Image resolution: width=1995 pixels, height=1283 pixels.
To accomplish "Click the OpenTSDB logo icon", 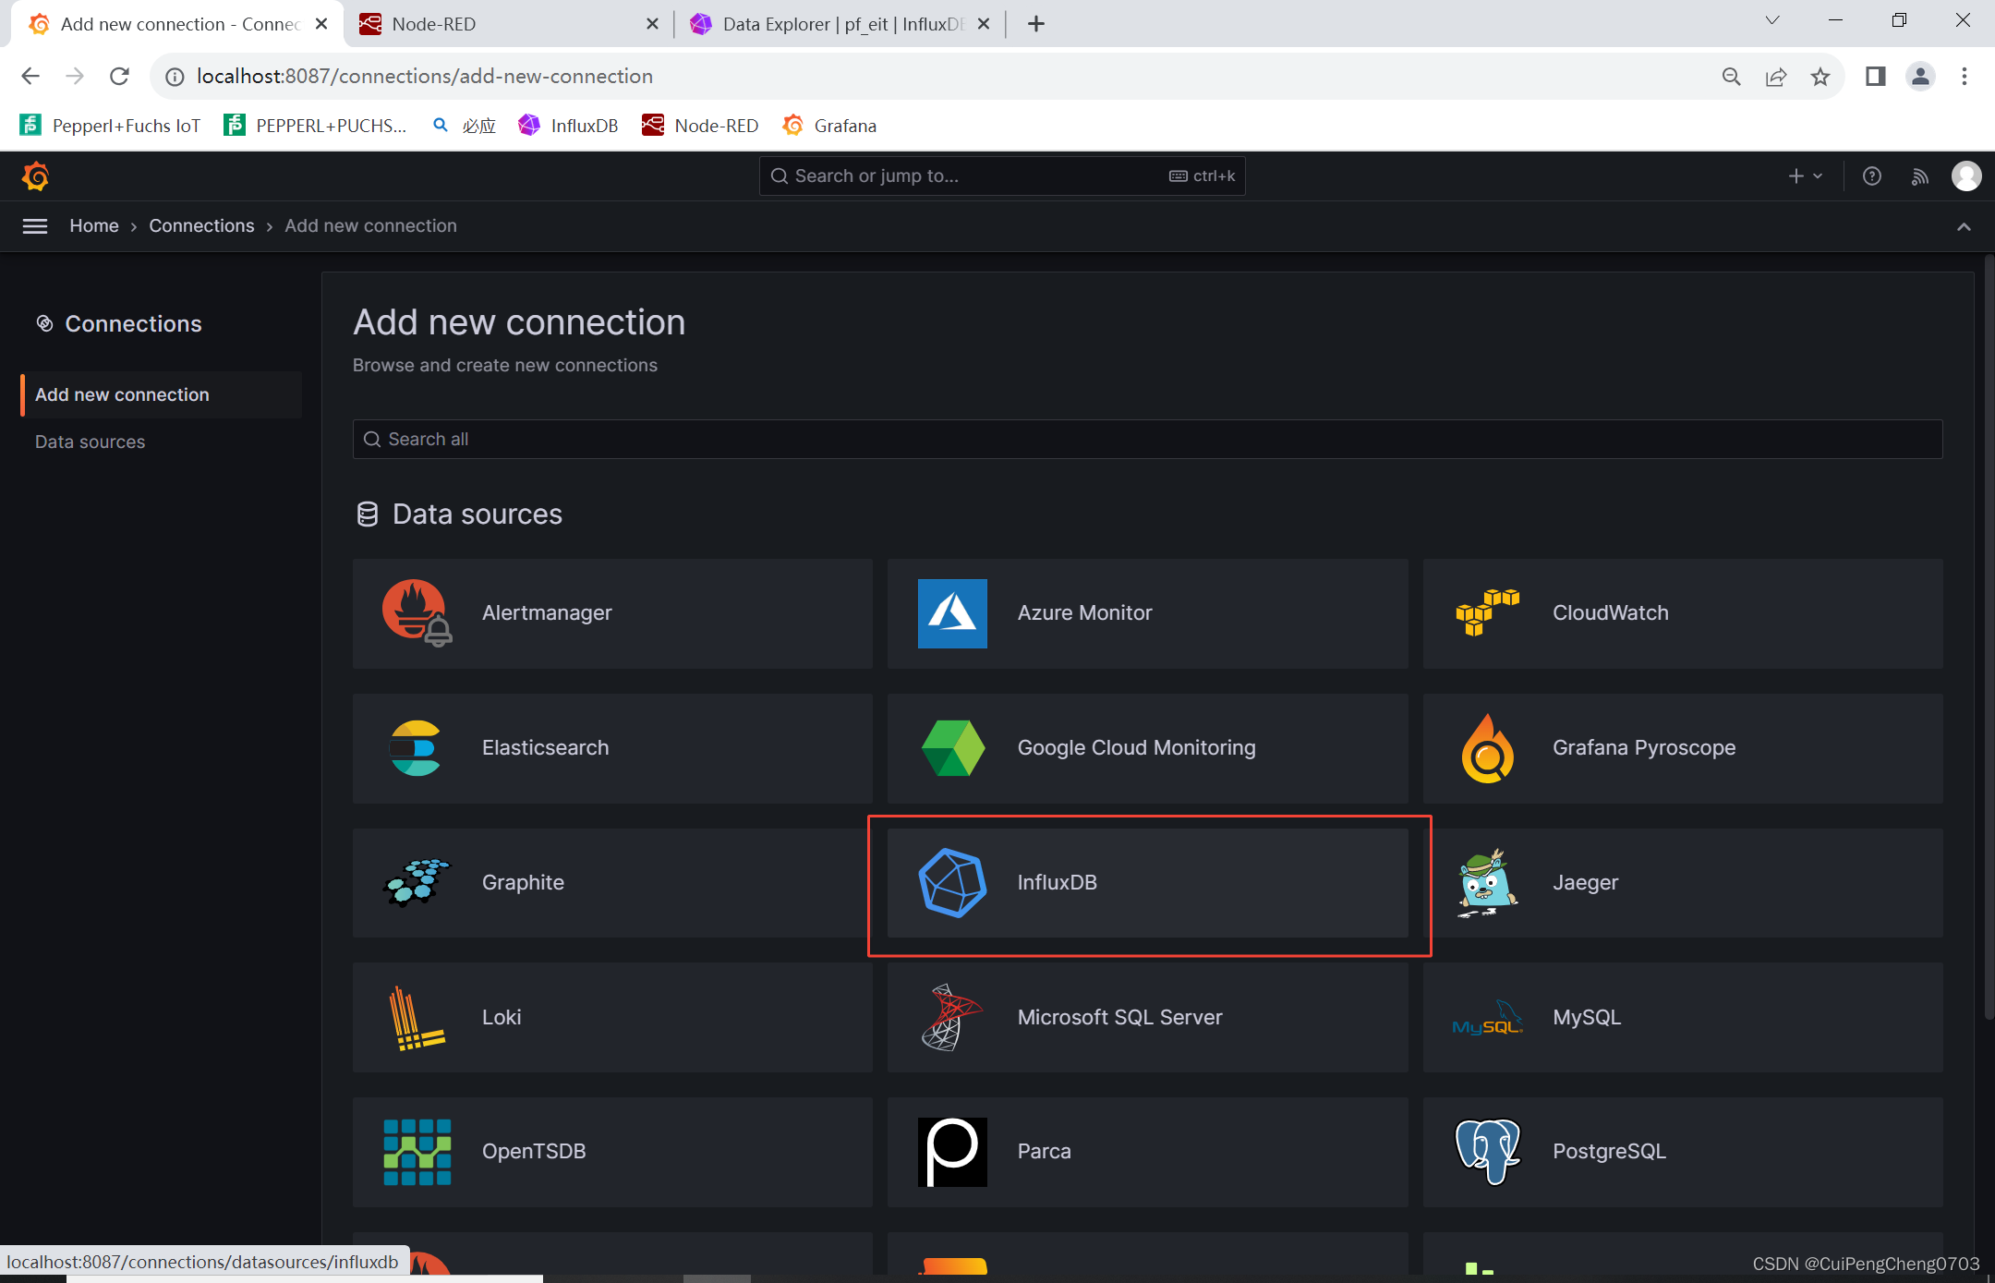I will point(417,1152).
